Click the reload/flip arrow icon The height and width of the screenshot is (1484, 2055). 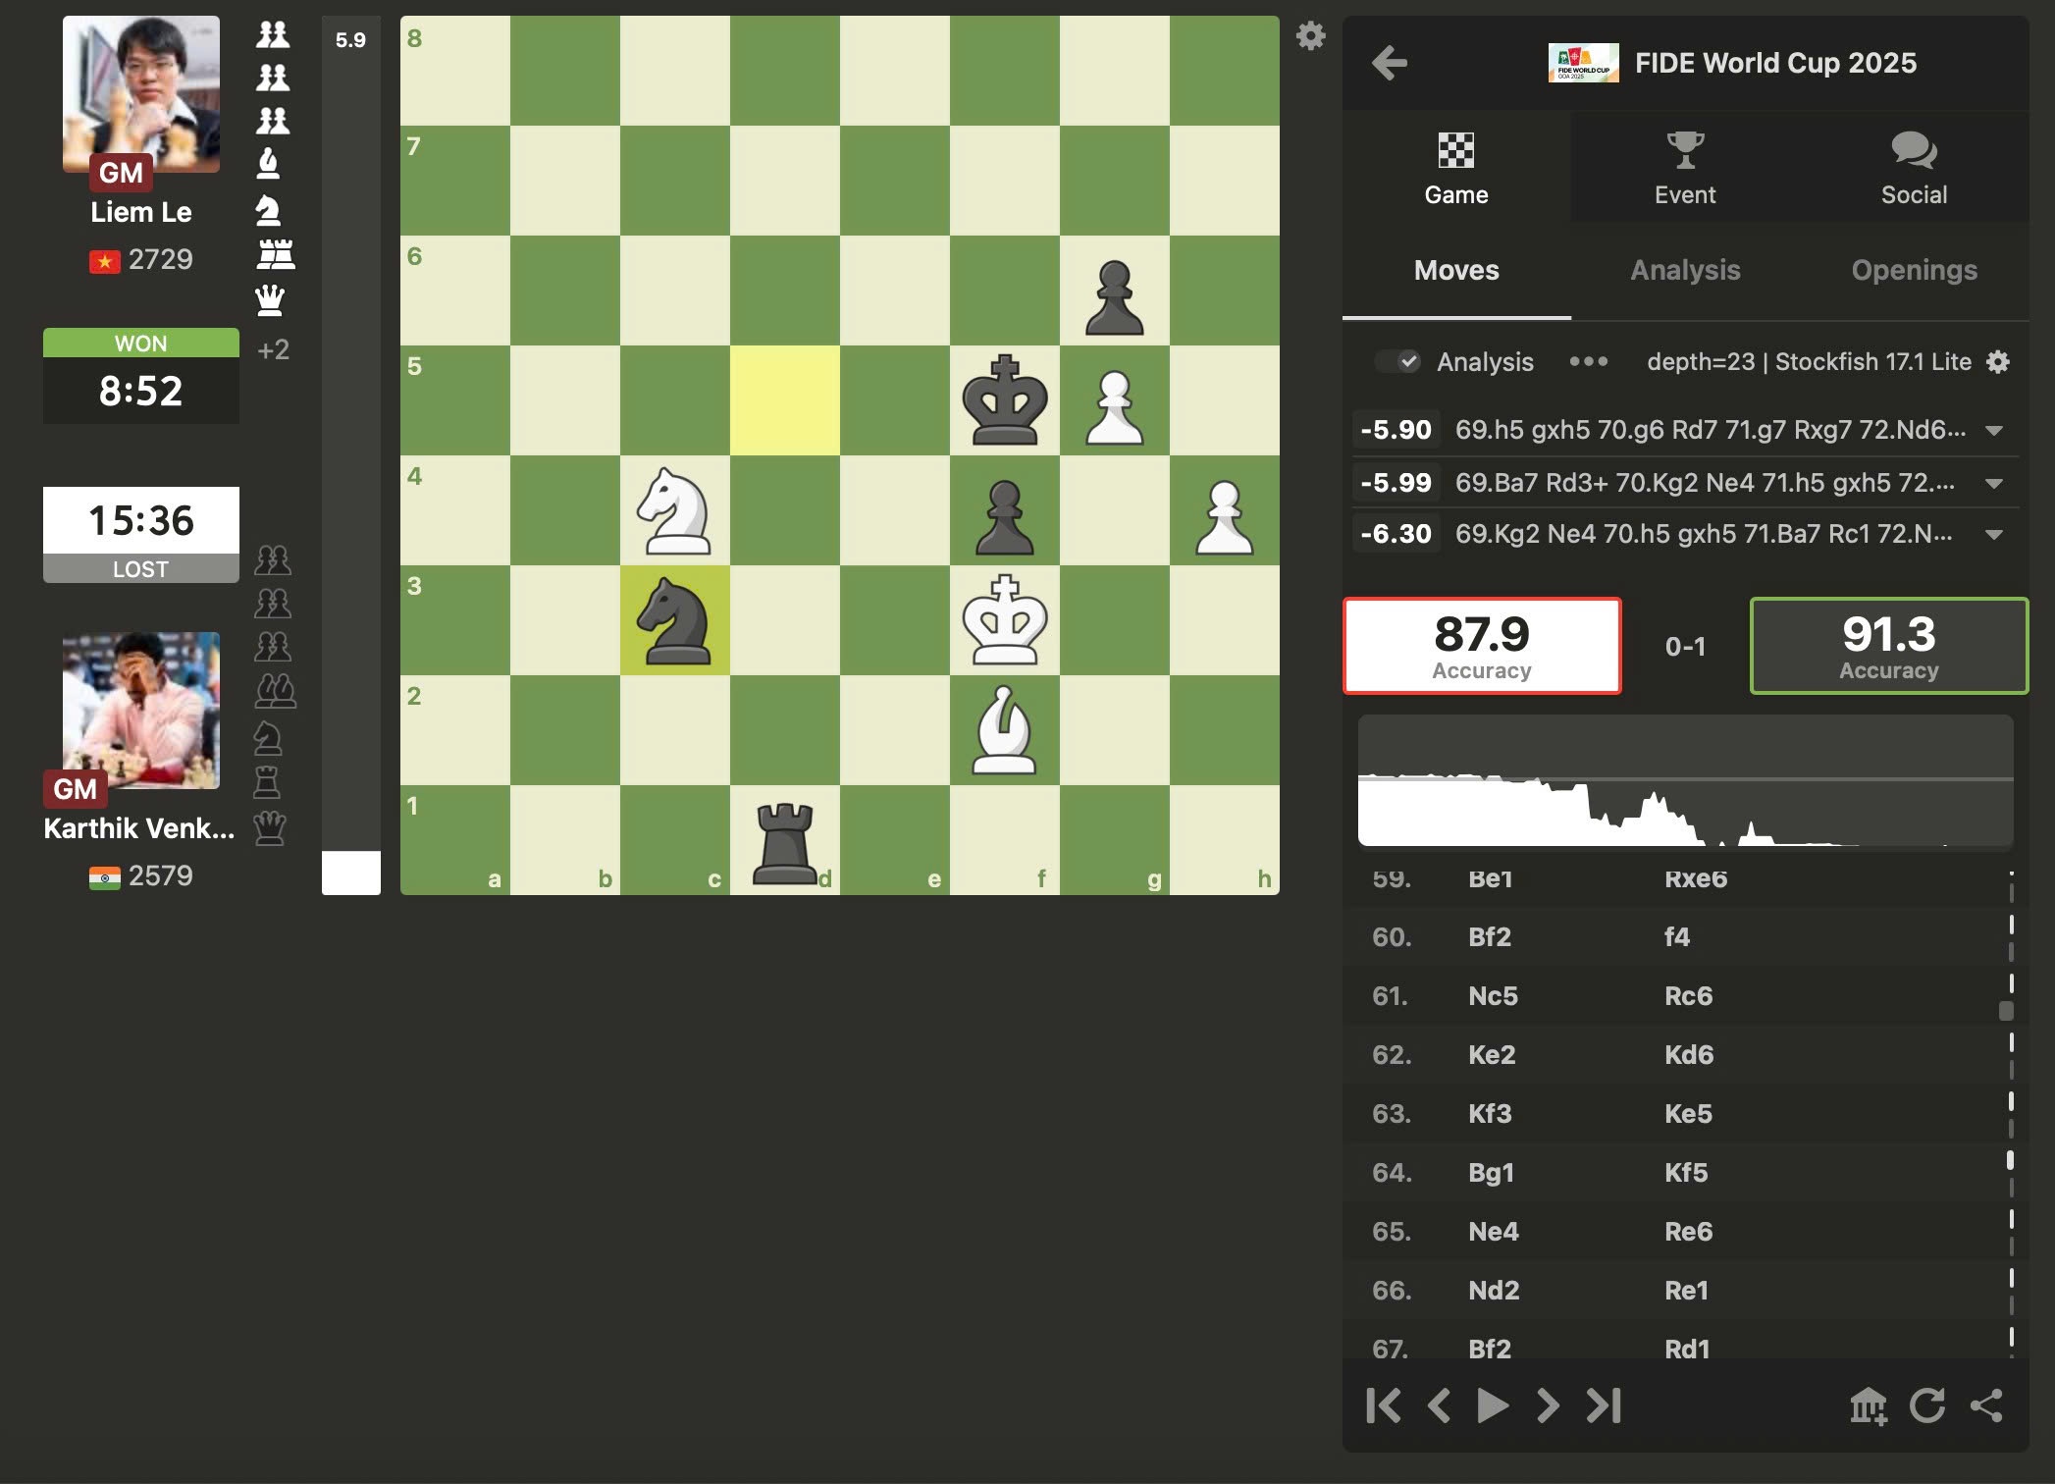(x=1926, y=1405)
